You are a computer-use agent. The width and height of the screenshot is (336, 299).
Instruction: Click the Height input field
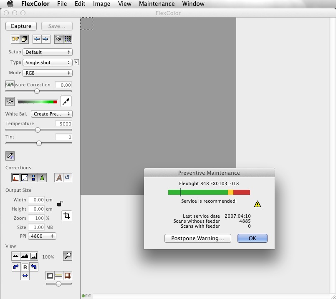[36, 209]
